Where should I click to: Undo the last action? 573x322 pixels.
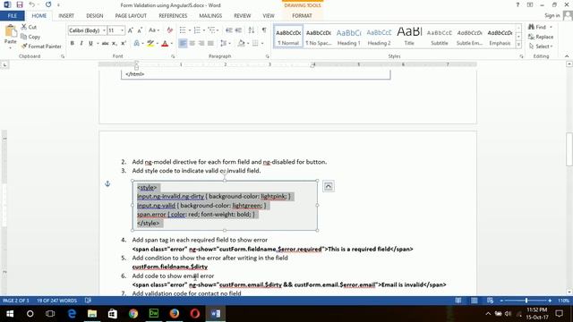[32, 4]
